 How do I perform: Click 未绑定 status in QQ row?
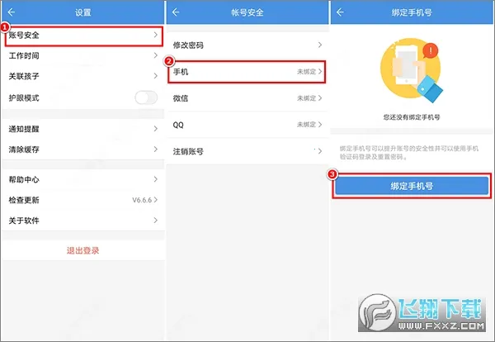pos(306,125)
